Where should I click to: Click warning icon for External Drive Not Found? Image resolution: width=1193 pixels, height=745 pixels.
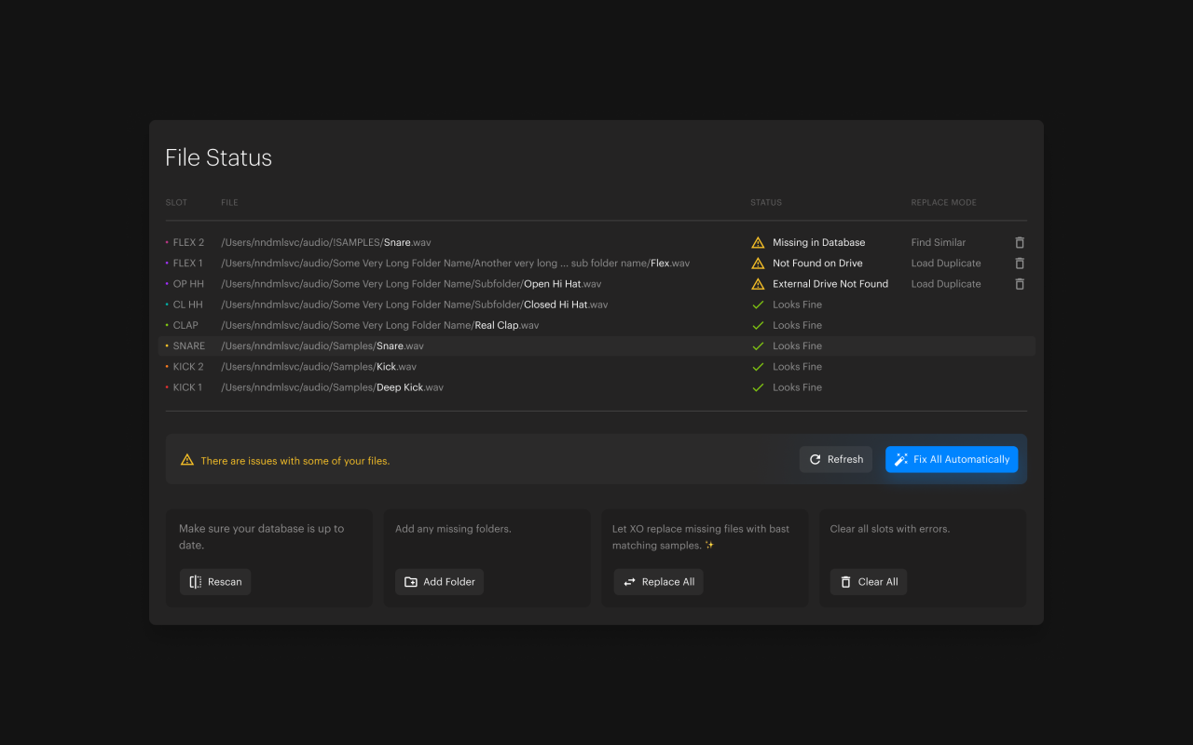758,284
